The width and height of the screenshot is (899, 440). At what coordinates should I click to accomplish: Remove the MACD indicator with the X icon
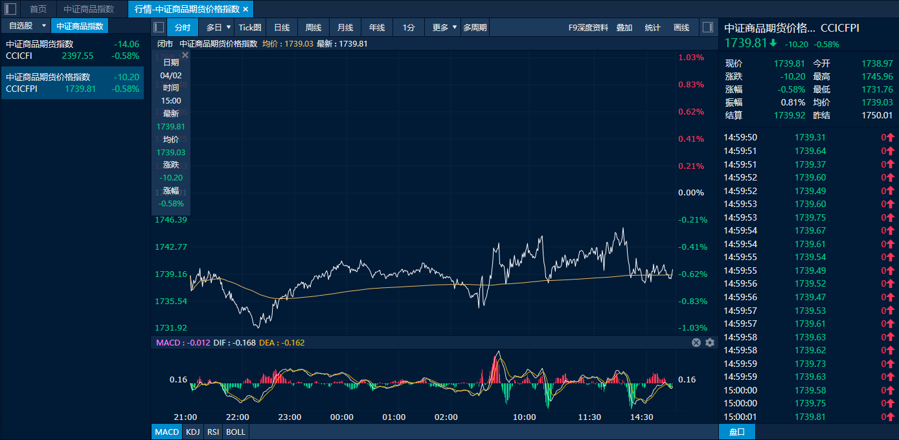point(696,342)
